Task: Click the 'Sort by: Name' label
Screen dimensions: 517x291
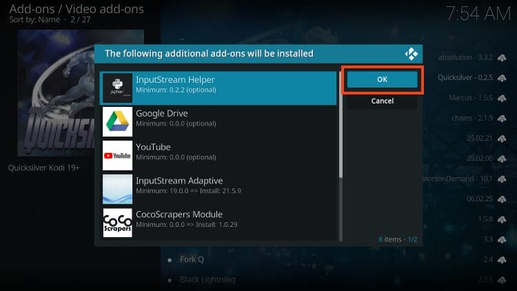Action: pyautogui.click(x=34, y=19)
